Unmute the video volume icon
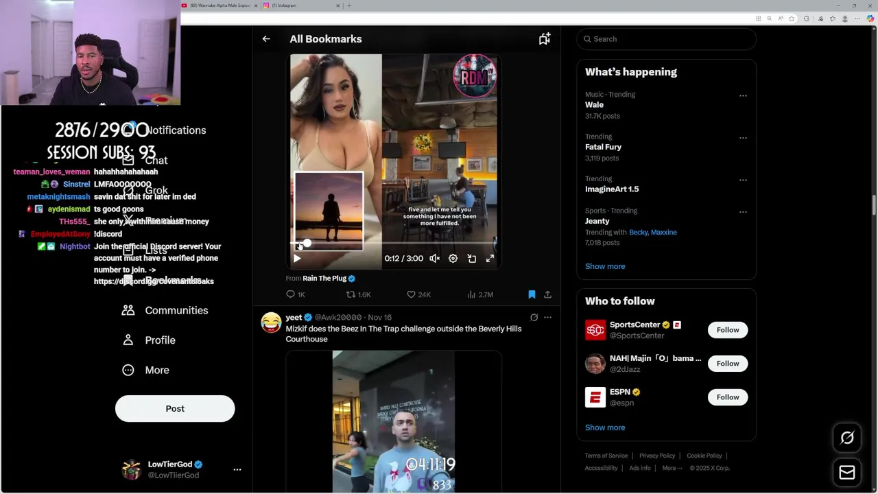This screenshot has width=878, height=494. tap(434, 259)
